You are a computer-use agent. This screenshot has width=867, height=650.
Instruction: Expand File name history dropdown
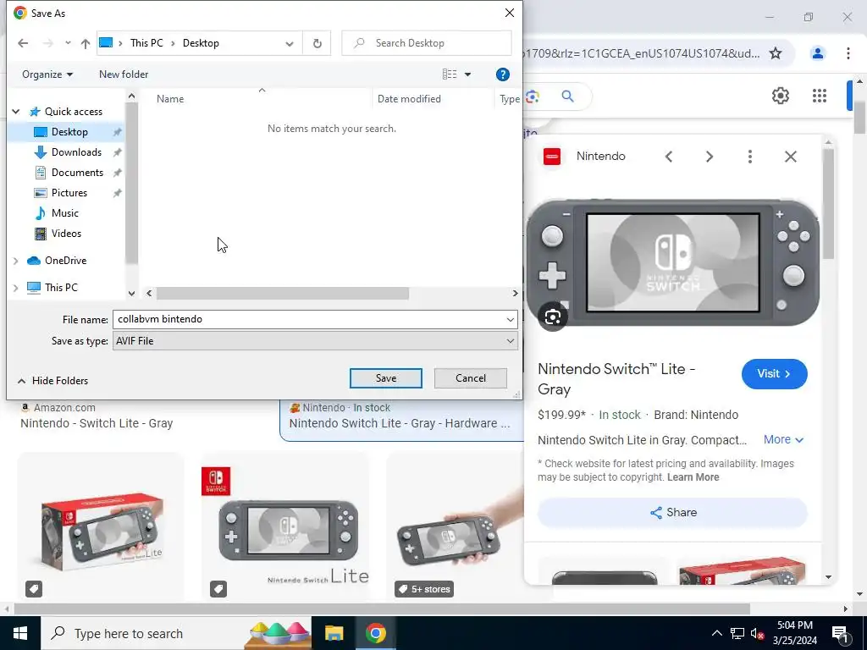coord(510,319)
